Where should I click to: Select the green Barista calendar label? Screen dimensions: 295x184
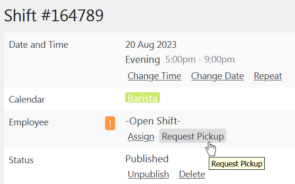point(143,98)
